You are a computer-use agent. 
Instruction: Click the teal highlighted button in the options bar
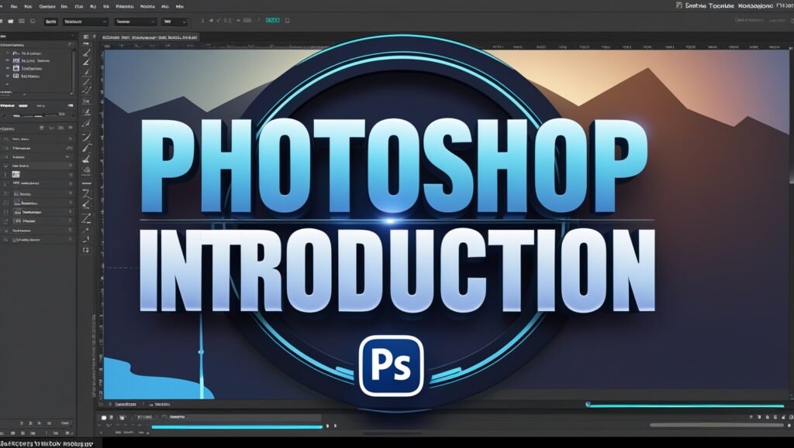pos(272,21)
